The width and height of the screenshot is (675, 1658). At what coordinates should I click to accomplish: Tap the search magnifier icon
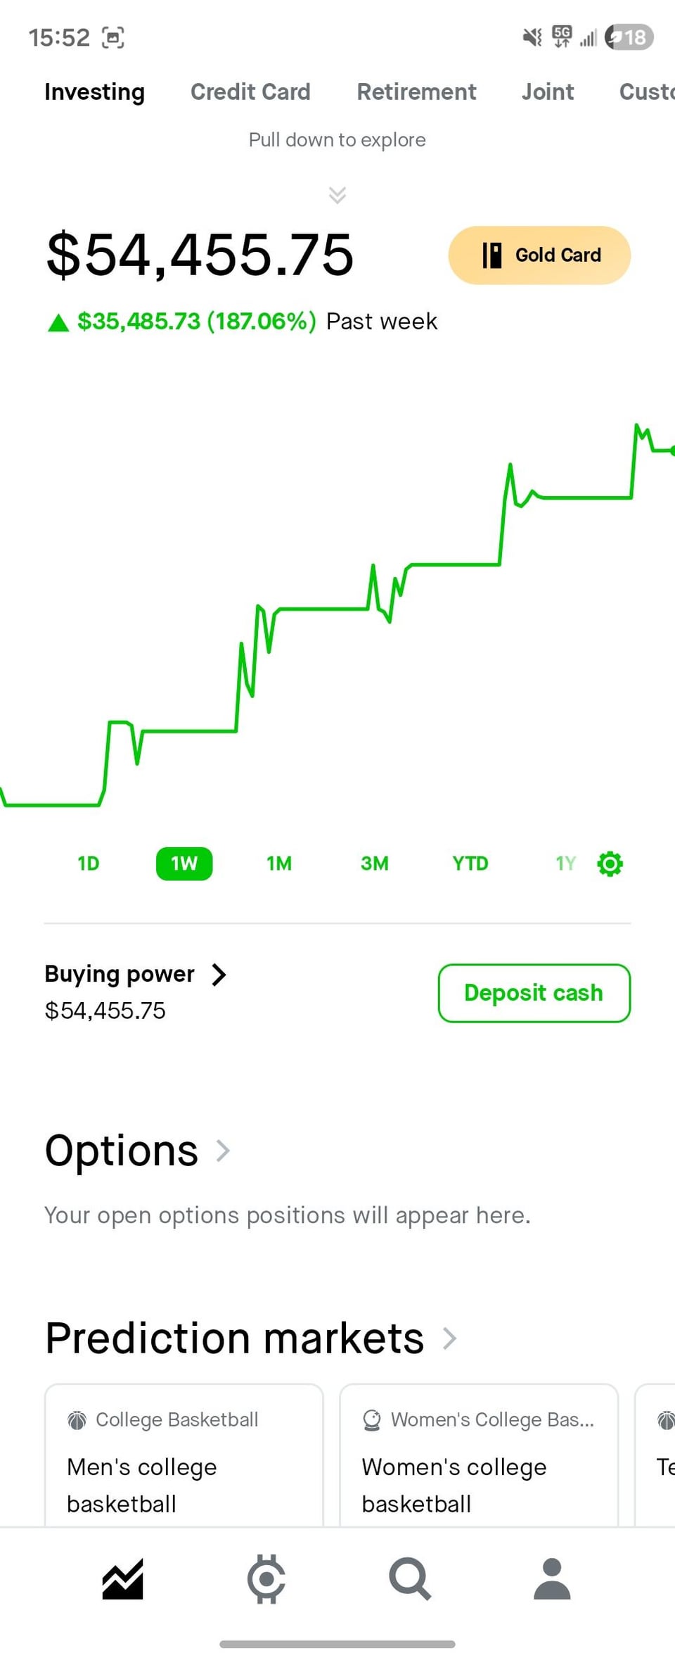pyautogui.click(x=410, y=1579)
